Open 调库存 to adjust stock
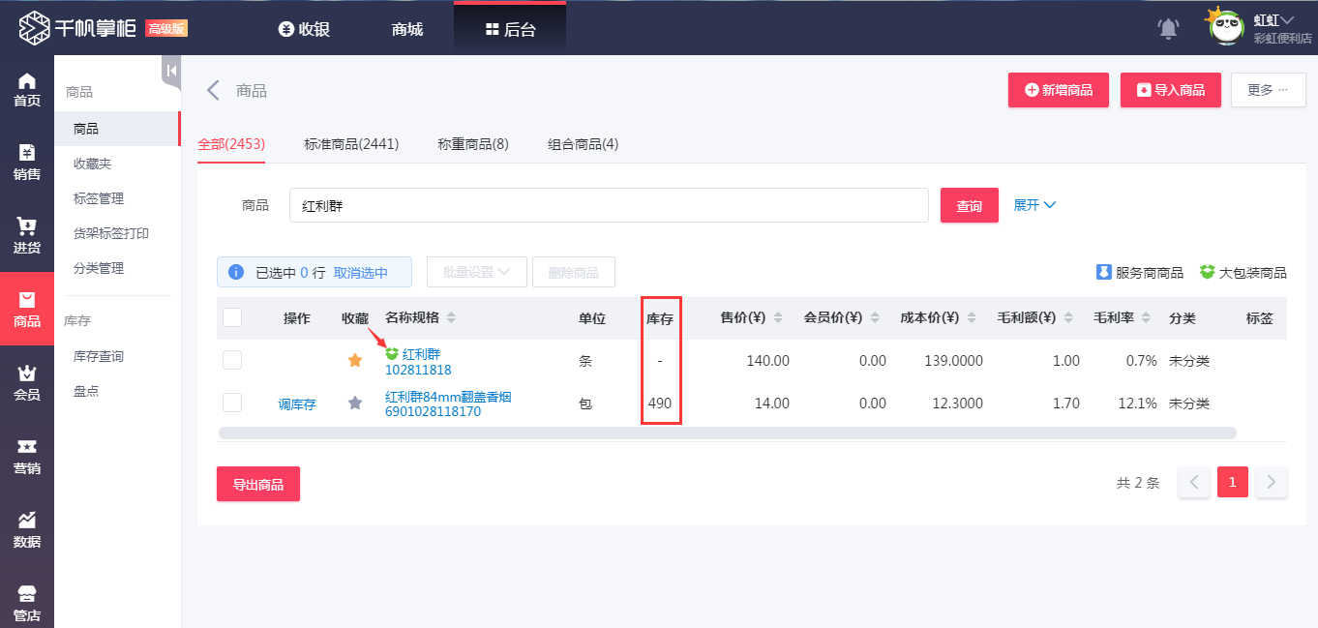The width and height of the screenshot is (1318, 628). pyautogui.click(x=298, y=404)
